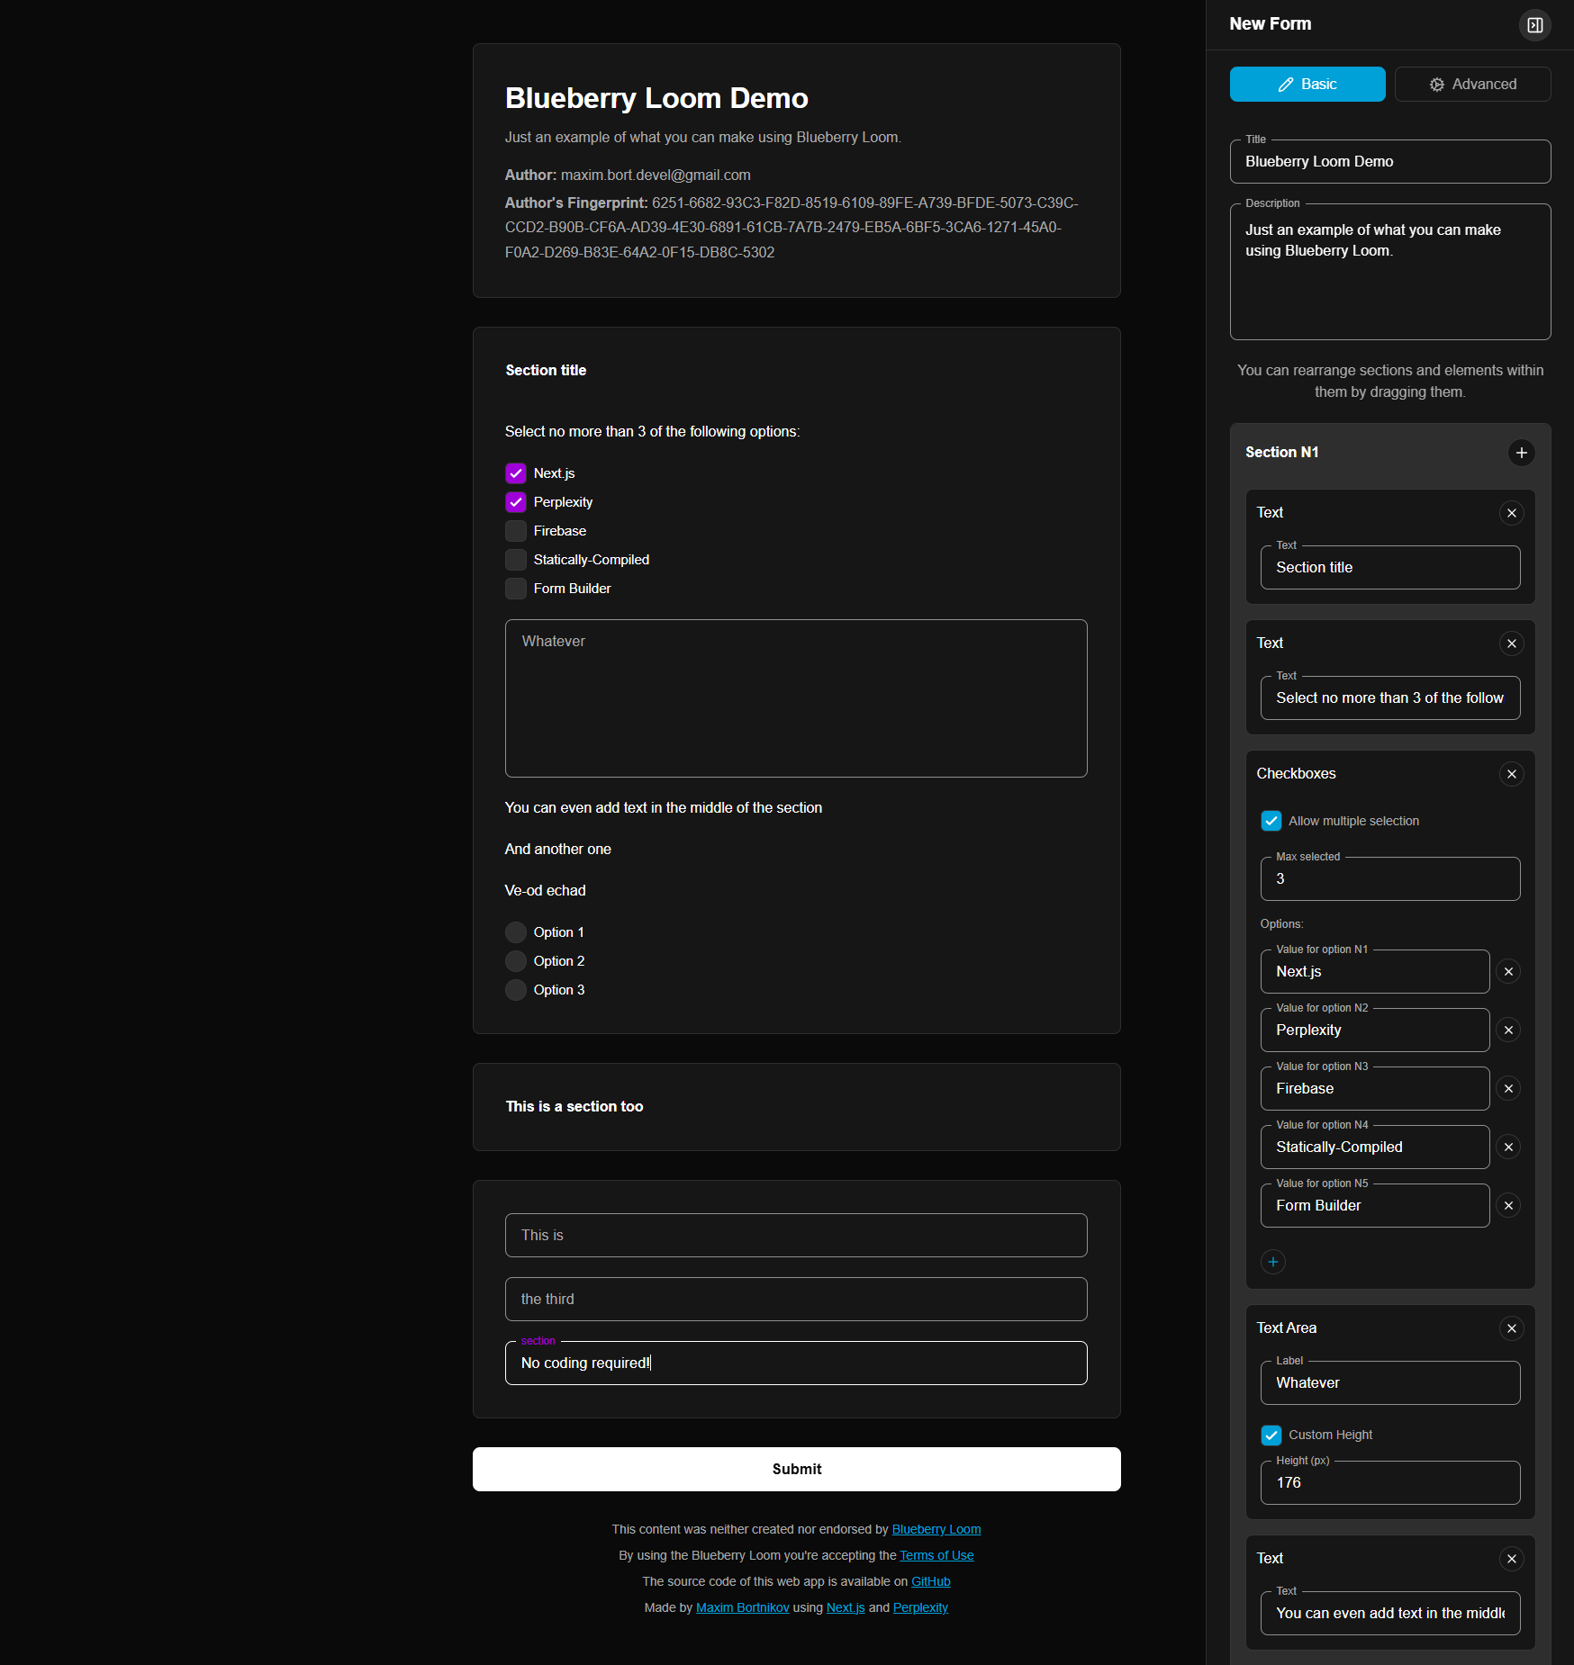Add another checkbox option below Form Builder
The width and height of the screenshot is (1574, 1665).
(1272, 1262)
